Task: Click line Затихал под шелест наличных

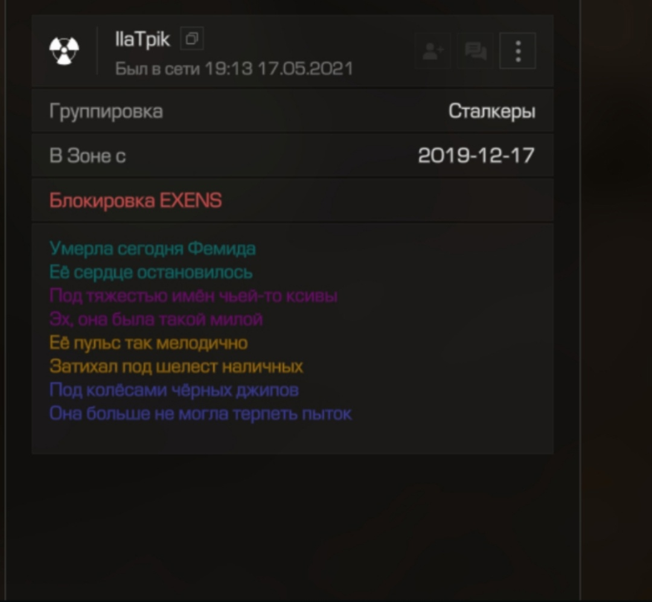Action: pyautogui.click(x=176, y=367)
